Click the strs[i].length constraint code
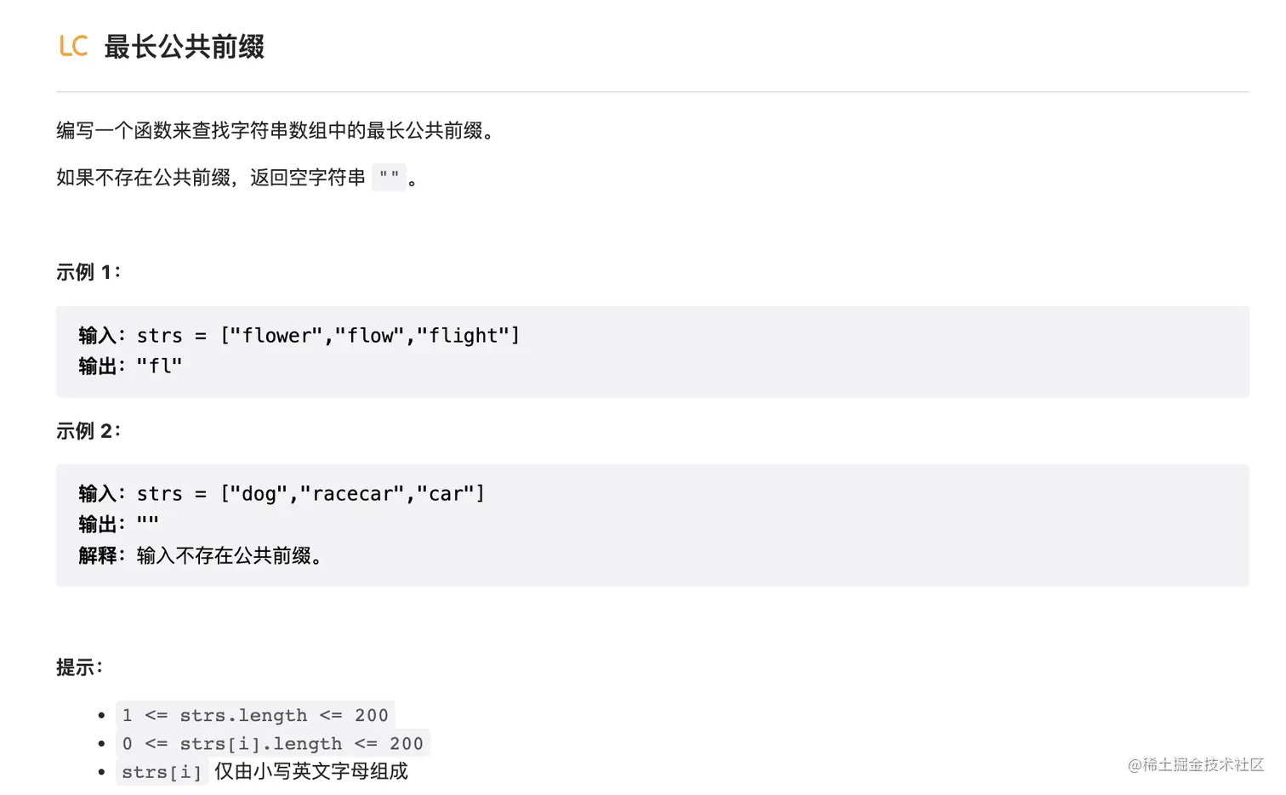The width and height of the screenshot is (1286, 795). [x=273, y=743]
